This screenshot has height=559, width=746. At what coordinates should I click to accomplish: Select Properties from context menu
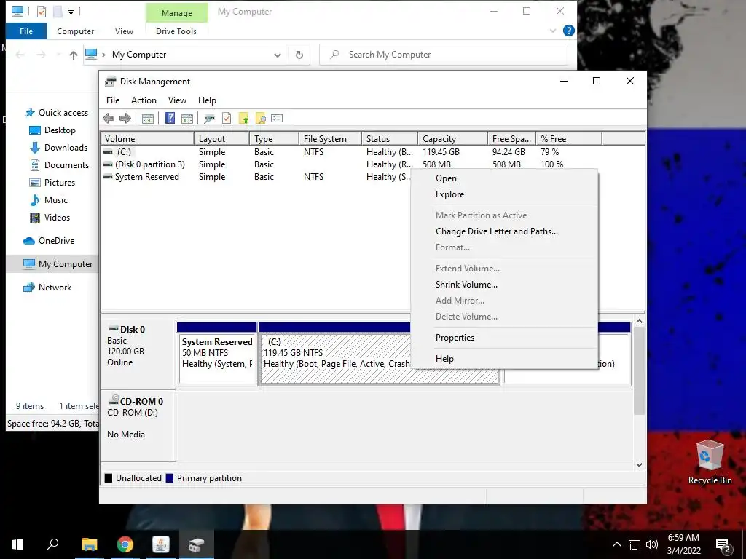click(504, 338)
